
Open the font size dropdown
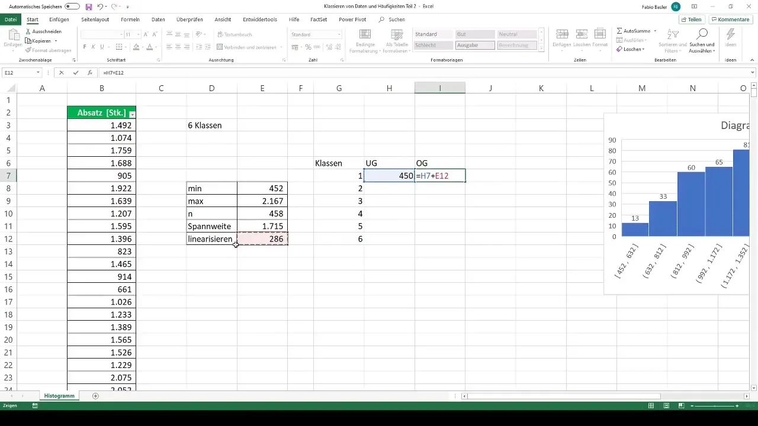coord(138,34)
